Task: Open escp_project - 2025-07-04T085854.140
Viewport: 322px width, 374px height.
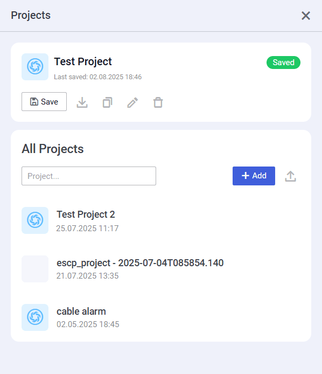Action: [x=161, y=269]
